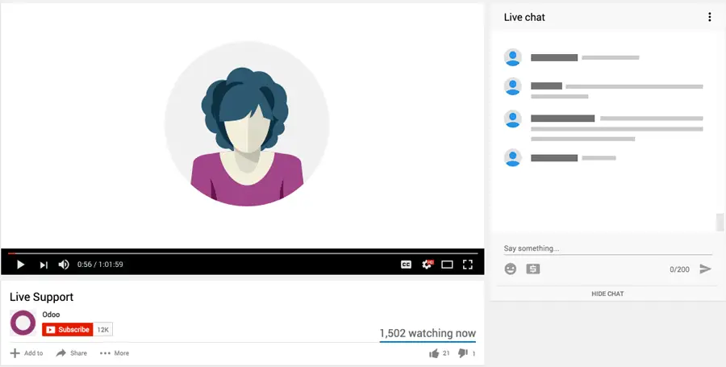
Task: Share the Live Support video
Action: pyautogui.click(x=71, y=353)
